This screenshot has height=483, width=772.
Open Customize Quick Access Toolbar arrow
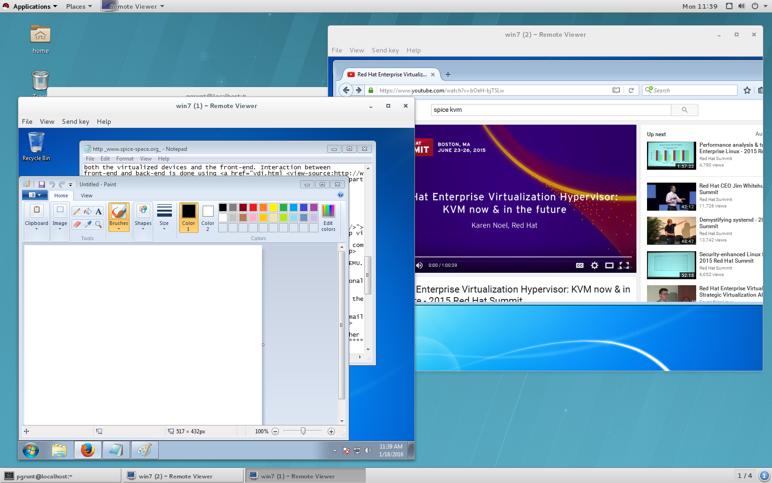coord(70,185)
